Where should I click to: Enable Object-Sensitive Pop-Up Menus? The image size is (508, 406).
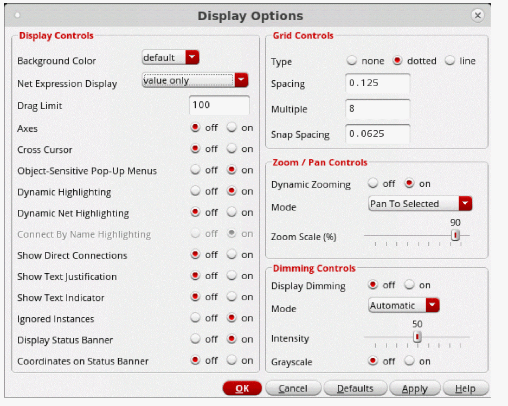[232, 170]
